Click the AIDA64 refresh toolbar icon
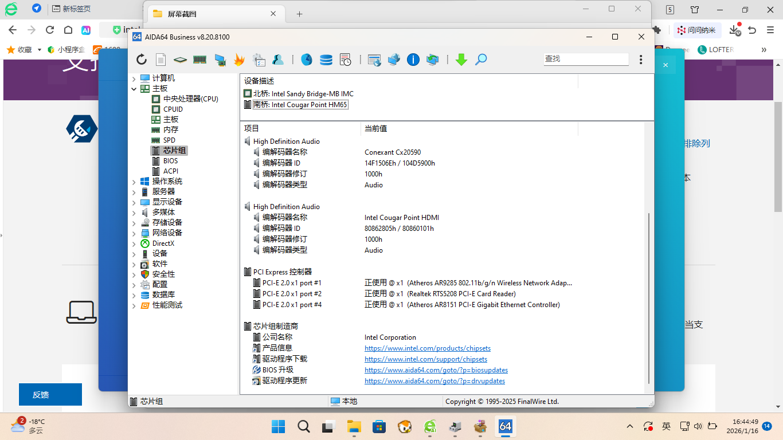Image resolution: width=783 pixels, height=440 pixels. (x=142, y=59)
